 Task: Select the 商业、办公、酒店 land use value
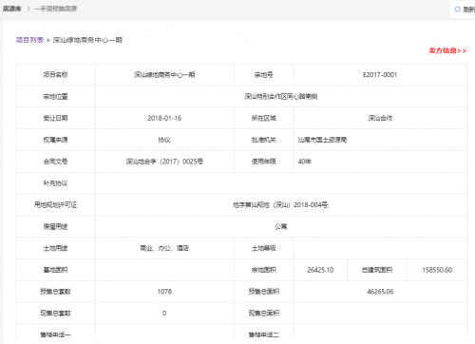pos(164,248)
